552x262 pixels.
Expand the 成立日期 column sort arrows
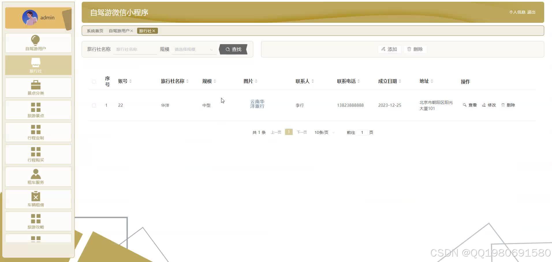[400, 81]
